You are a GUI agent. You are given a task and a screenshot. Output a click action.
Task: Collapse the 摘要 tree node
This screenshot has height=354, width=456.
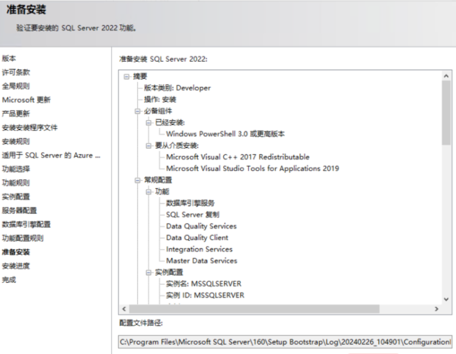point(126,77)
